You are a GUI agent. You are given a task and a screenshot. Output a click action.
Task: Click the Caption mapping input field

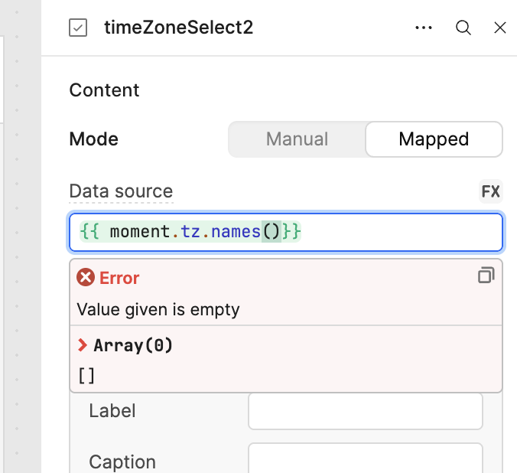click(366, 458)
